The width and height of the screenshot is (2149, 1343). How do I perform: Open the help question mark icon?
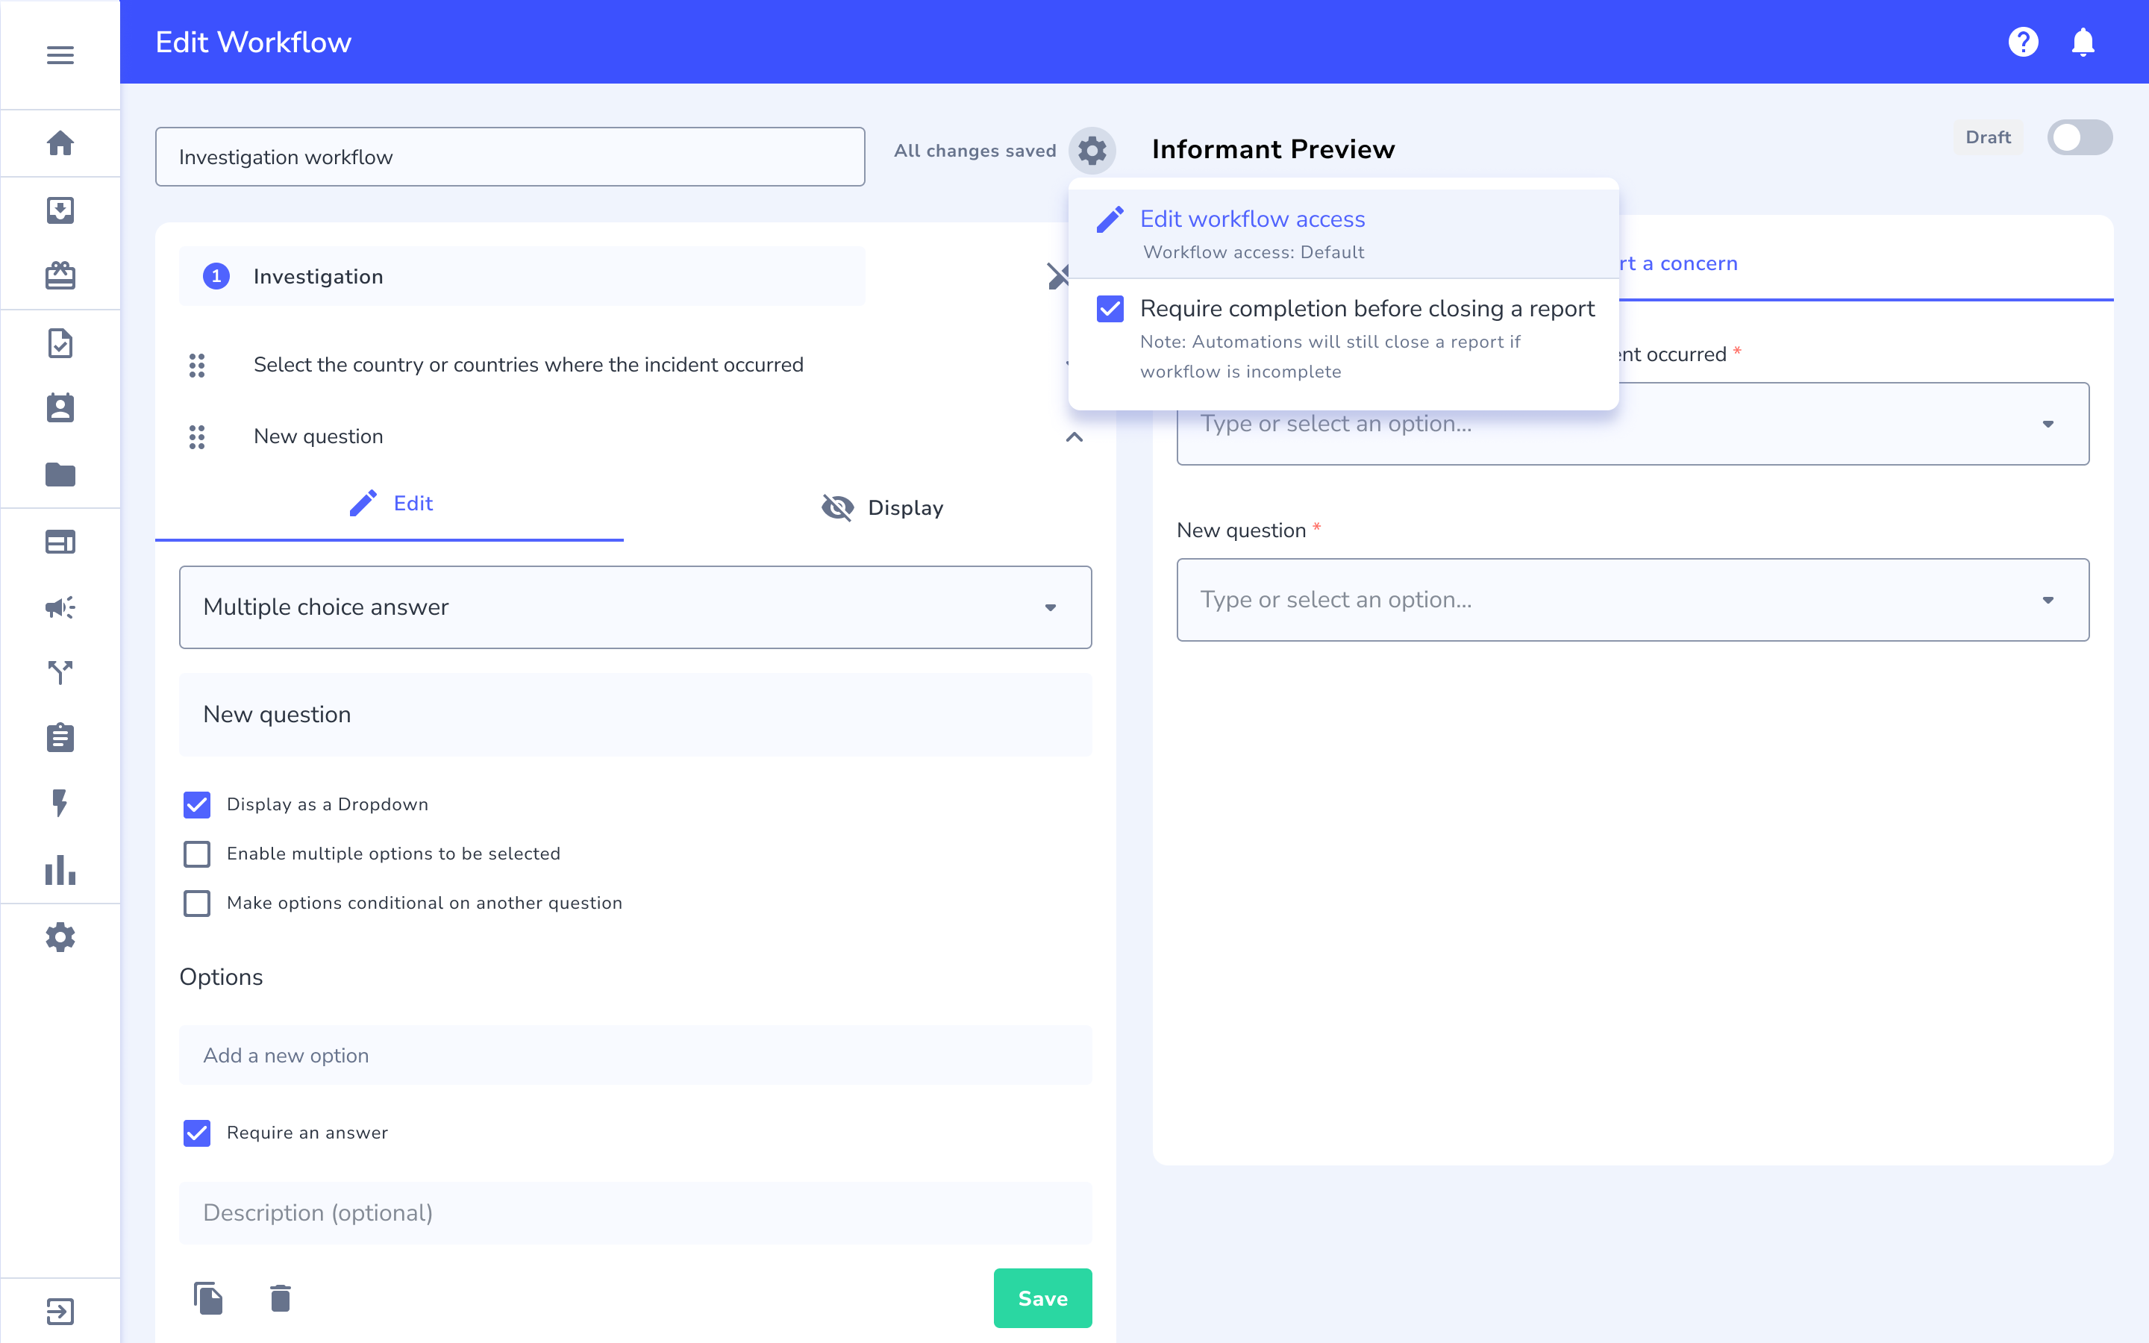pos(2023,42)
